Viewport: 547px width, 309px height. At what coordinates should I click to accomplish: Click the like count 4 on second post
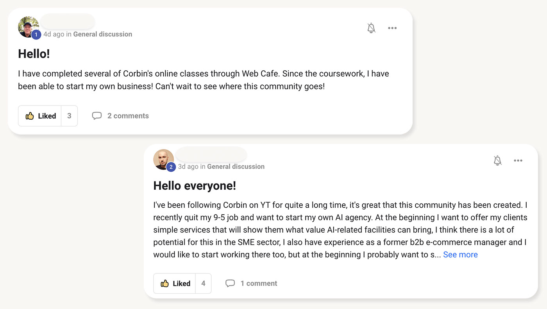pyautogui.click(x=203, y=283)
